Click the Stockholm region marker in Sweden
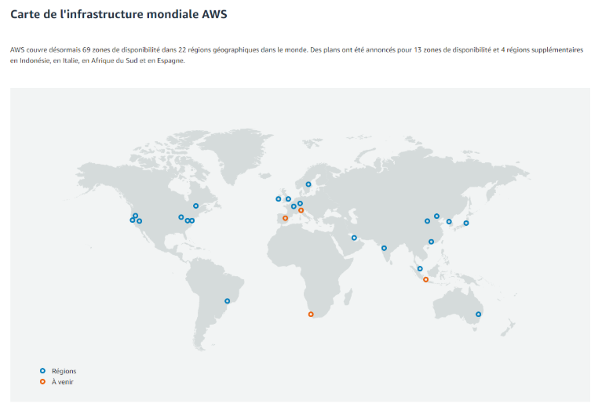Screen dimensions: 591x411 pyautogui.click(x=308, y=184)
